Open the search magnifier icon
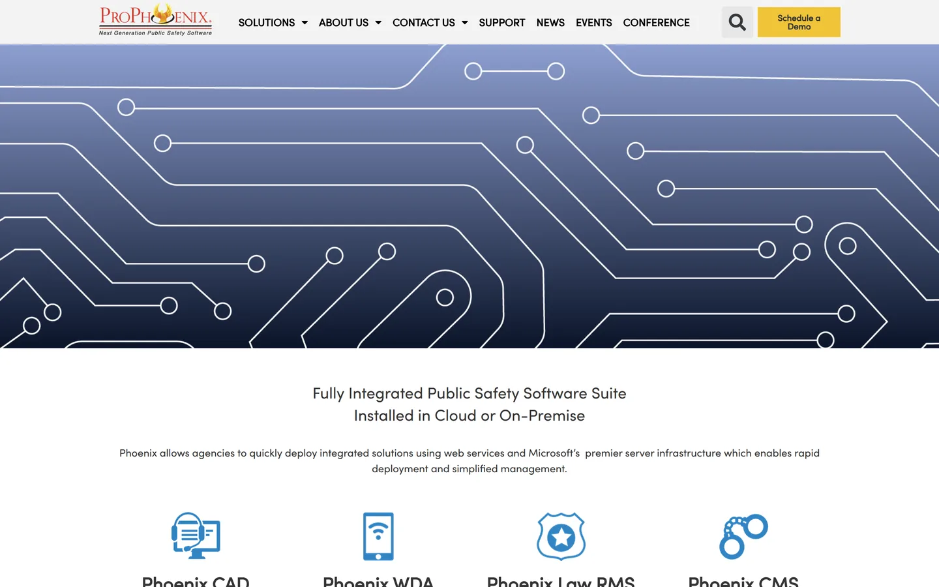Screen dimensions: 939x587 (737, 22)
